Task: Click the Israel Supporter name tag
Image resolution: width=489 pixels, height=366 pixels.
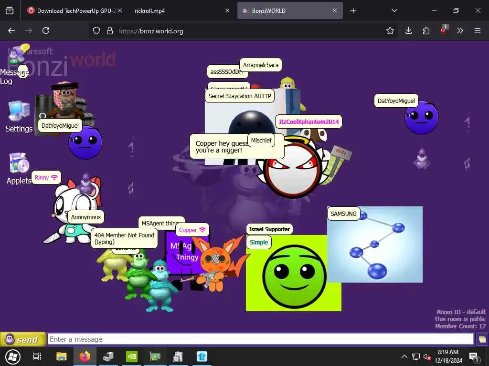Action: click(269, 229)
